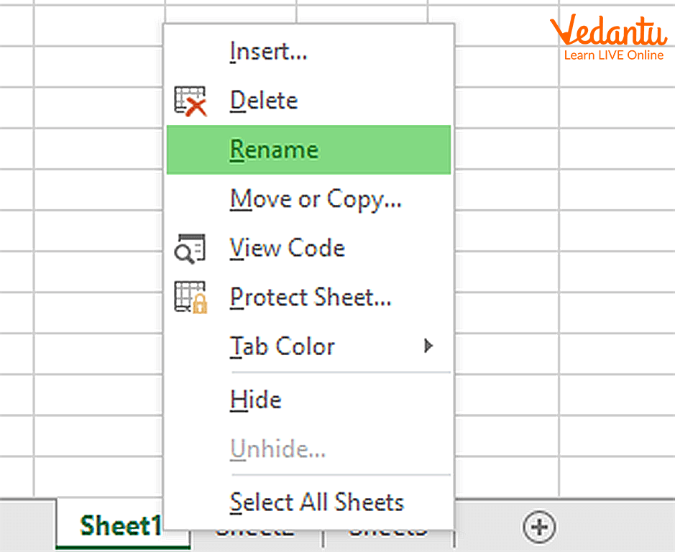Open the Move or Copy... dialog
The height and width of the screenshot is (552, 675).
click(316, 199)
